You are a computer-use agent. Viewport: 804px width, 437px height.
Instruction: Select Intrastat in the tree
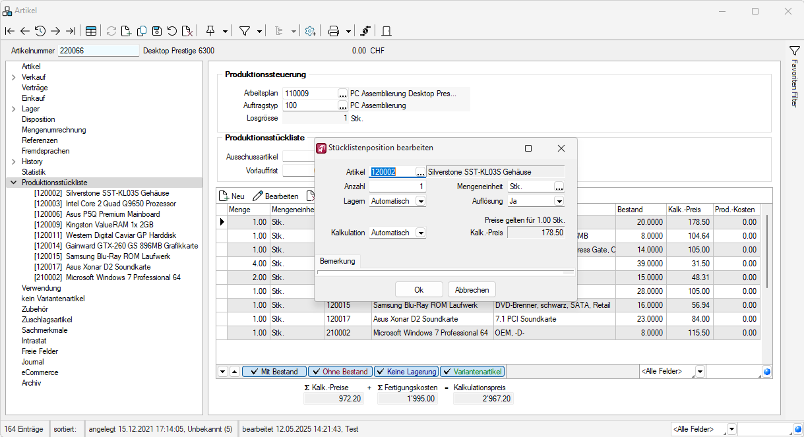click(x=34, y=341)
